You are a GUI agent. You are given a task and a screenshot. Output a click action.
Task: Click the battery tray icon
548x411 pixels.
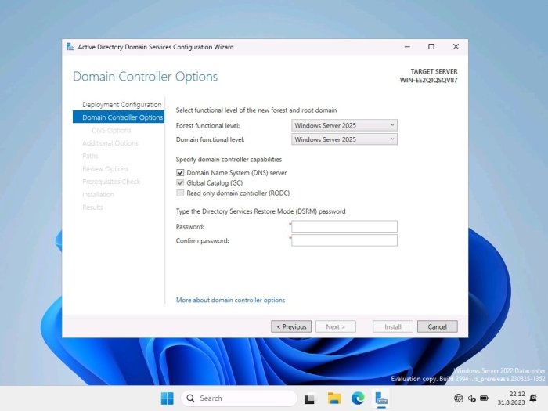click(x=485, y=398)
